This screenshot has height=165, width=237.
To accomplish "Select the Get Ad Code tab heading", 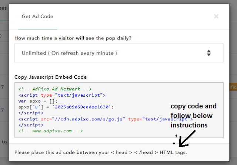I will [37, 16].
